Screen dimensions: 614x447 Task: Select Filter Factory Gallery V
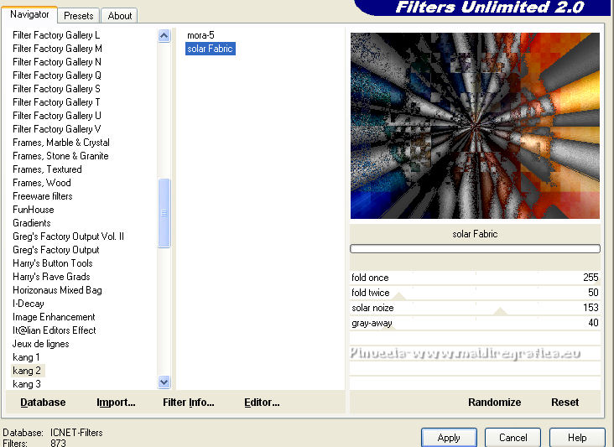click(57, 129)
